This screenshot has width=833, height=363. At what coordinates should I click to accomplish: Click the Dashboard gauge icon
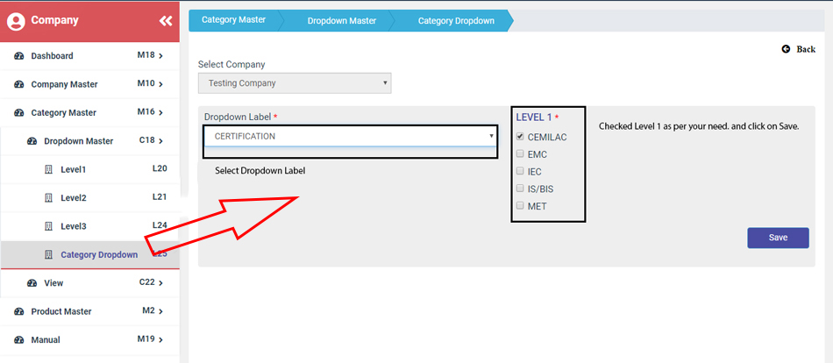[x=19, y=56]
